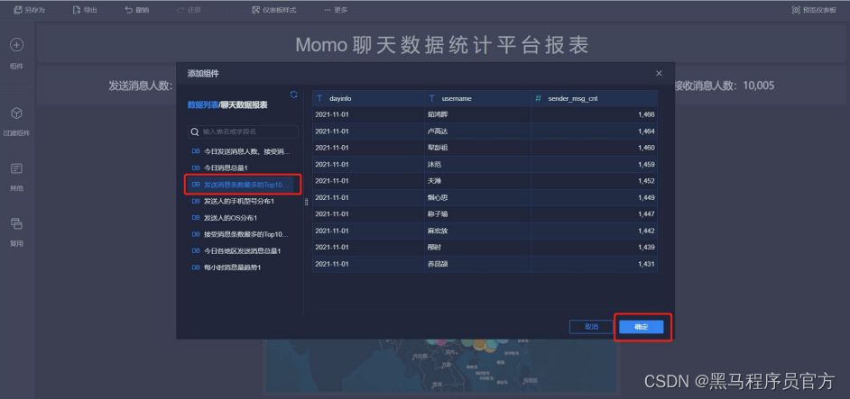The width and height of the screenshot is (850, 399).
Task: Open 过滤组件 cube icon in sidebar
Action: (17, 113)
